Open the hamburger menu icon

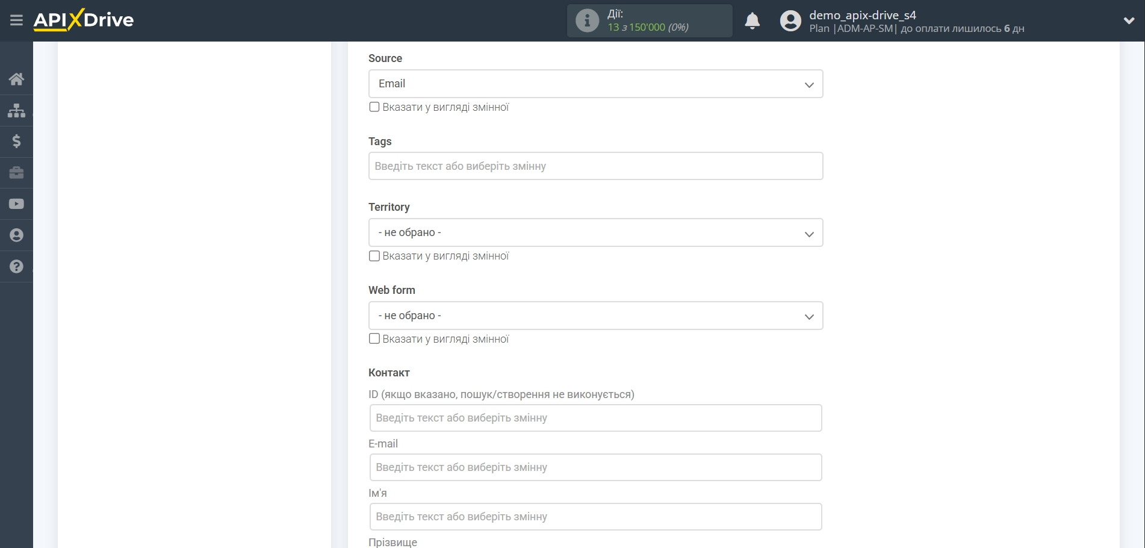tap(16, 20)
